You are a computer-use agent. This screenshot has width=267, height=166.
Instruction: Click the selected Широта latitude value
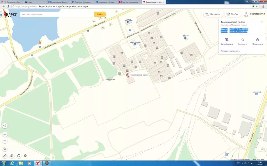[239, 29]
